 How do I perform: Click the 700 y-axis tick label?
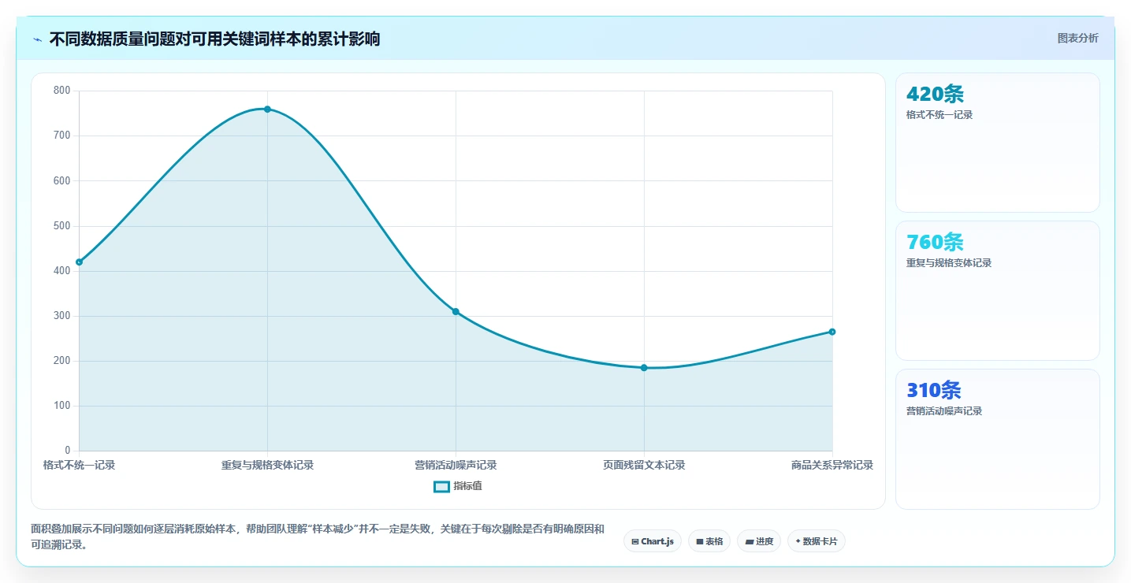pos(61,136)
